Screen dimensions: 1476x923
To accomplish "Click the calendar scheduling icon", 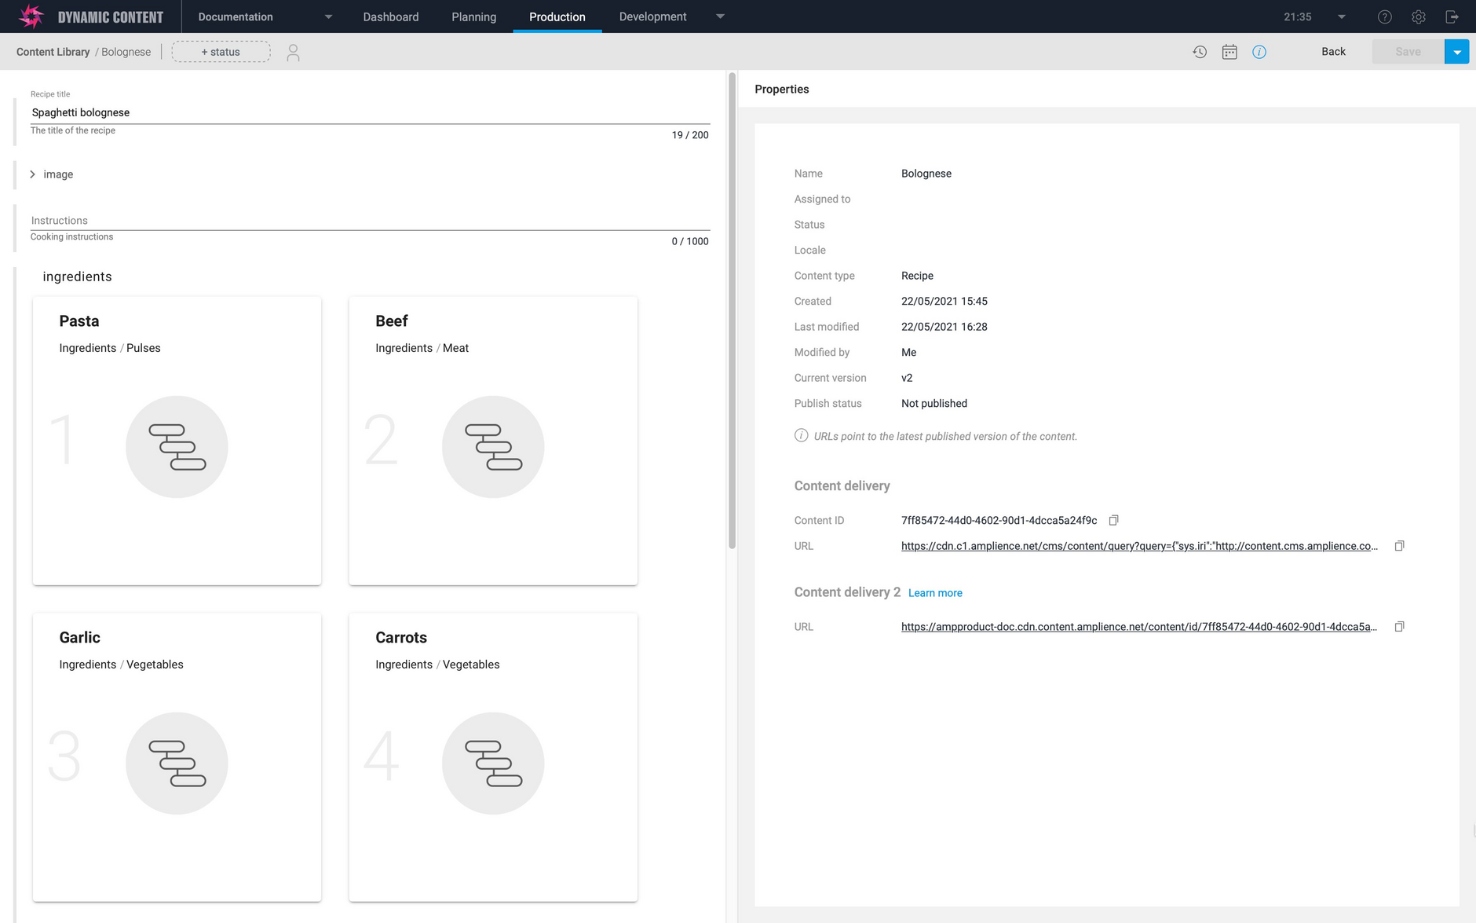I will 1229,51.
